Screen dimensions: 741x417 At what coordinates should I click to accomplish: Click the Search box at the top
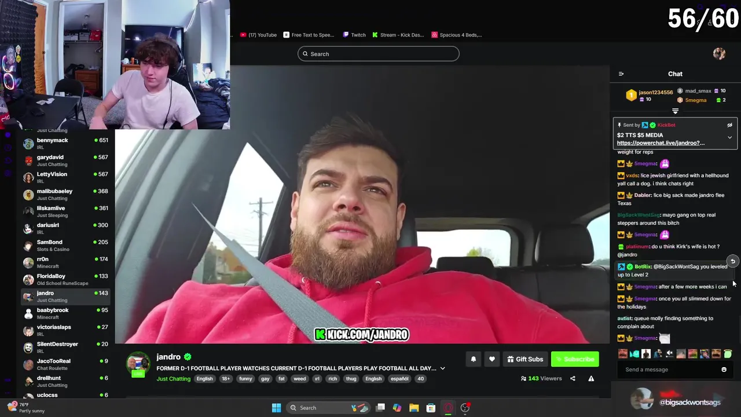click(x=379, y=54)
